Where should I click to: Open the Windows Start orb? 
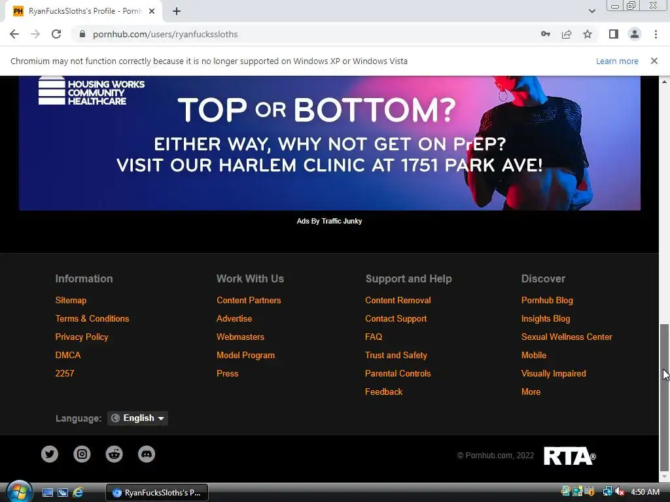(x=19, y=492)
